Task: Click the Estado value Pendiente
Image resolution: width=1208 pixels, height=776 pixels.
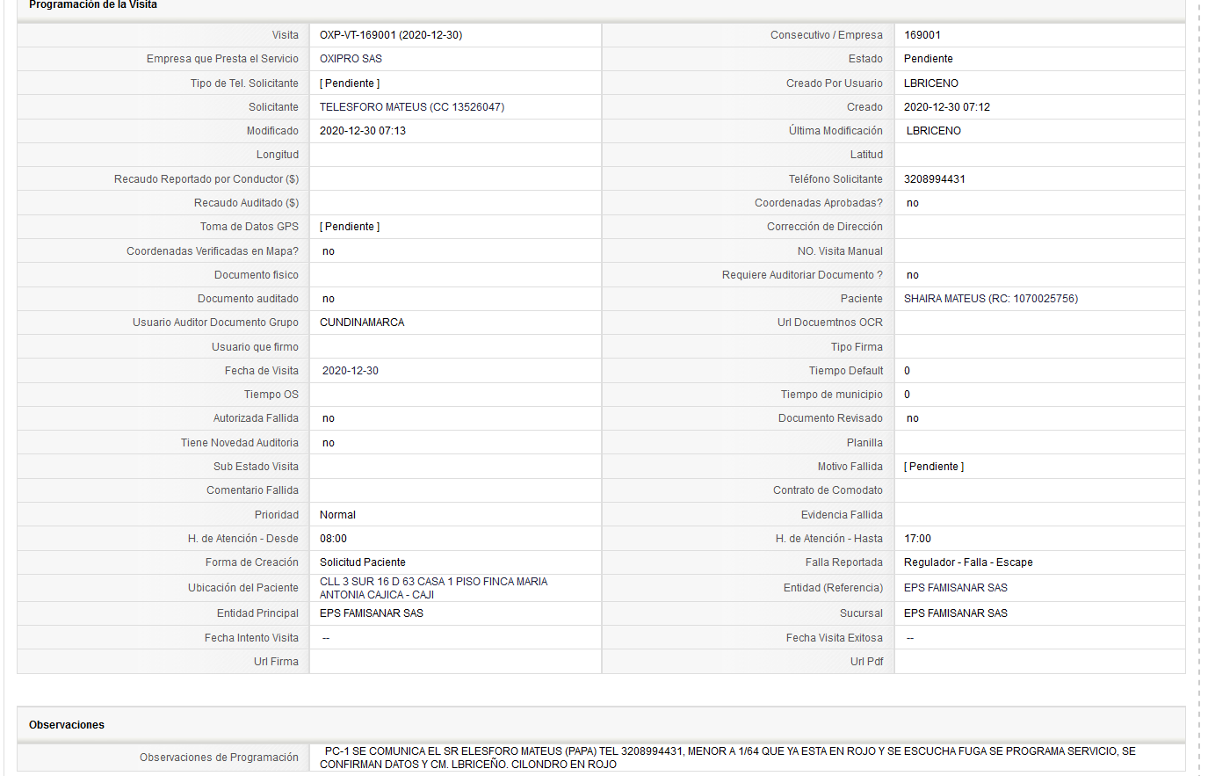Action: coord(929,59)
